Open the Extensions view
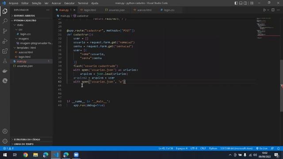 [5, 51]
